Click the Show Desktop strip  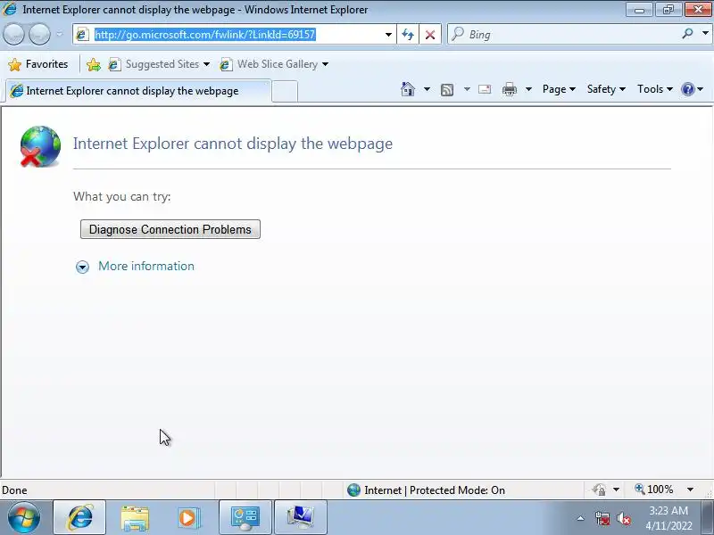(x=708, y=518)
